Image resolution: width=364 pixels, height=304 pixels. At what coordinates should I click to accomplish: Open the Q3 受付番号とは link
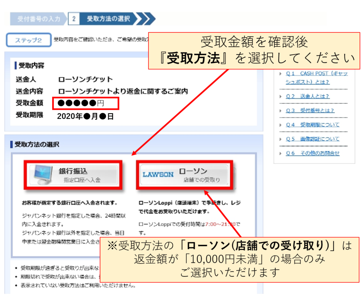click(x=310, y=110)
